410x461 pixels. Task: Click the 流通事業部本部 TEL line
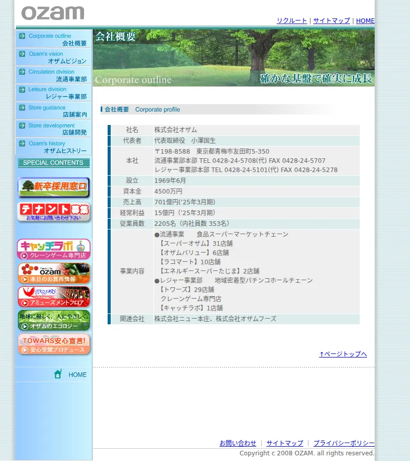pyautogui.click(x=240, y=160)
